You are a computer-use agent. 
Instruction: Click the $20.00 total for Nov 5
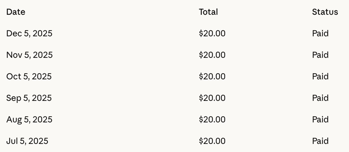(x=212, y=55)
